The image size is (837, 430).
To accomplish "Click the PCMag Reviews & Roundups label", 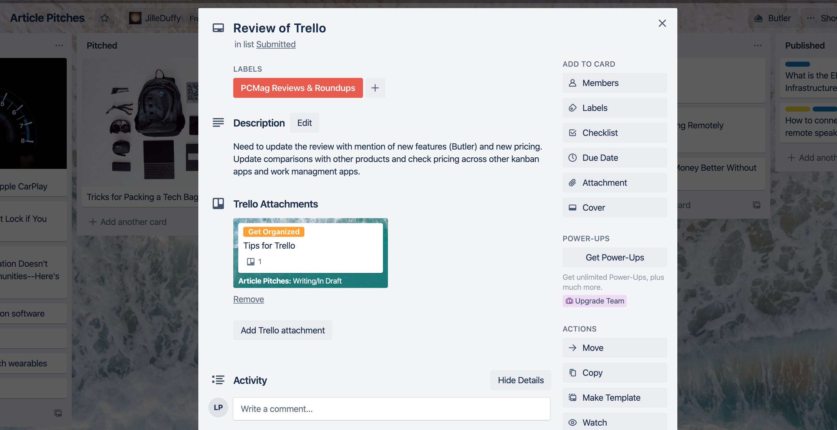I will tap(298, 87).
